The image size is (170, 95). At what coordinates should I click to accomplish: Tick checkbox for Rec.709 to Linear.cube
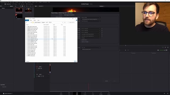[x=27, y=53]
